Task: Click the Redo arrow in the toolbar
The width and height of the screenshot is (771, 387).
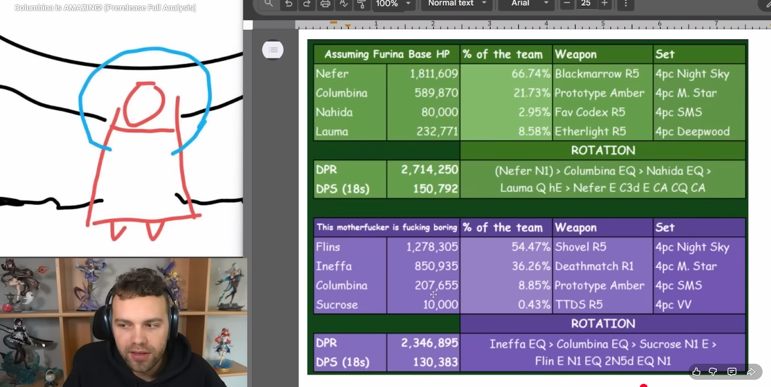Action: tap(306, 4)
